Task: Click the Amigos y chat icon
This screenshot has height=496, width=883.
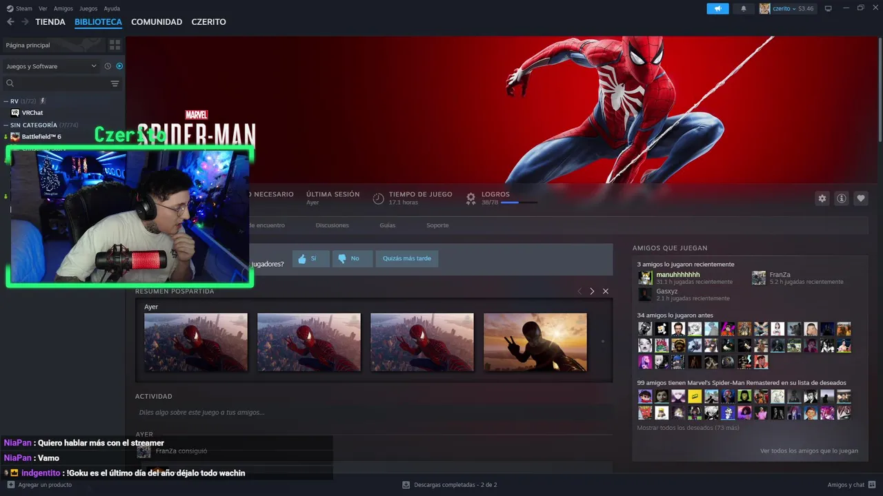Action: click(873, 485)
